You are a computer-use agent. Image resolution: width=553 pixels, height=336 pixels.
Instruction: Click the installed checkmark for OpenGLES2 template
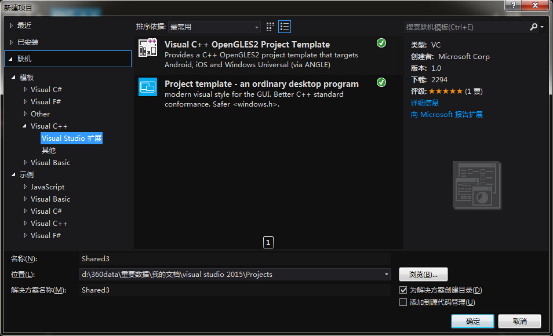(x=381, y=43)
